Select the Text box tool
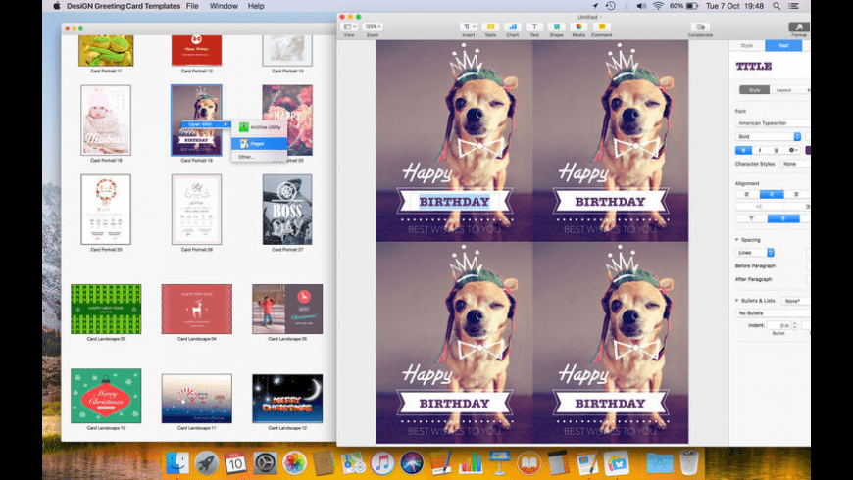Screen dimensions: 853x480 click(x=534, y=27)
